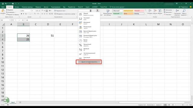Toggle italic formatting in the Font group
Screen dimensions: 193x108
24,14
